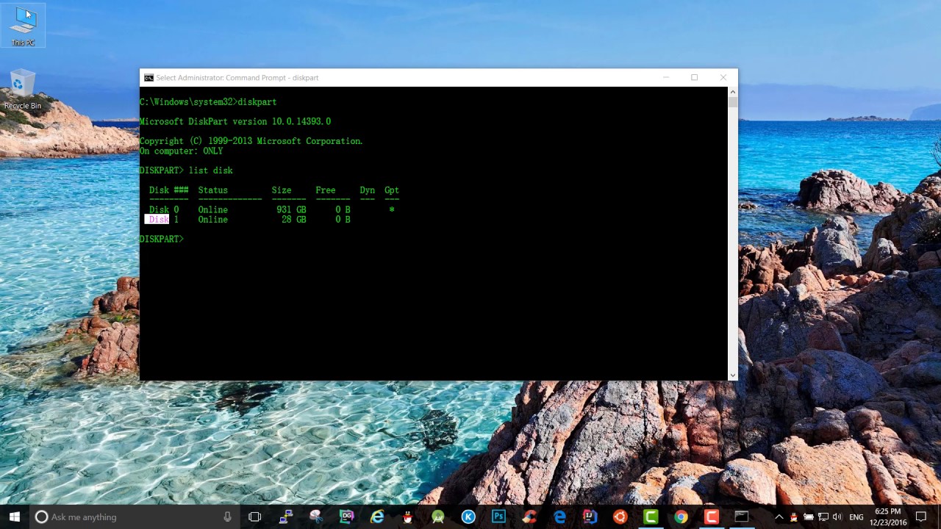Open the Command Prompt window system menu icon

(149, 77)
